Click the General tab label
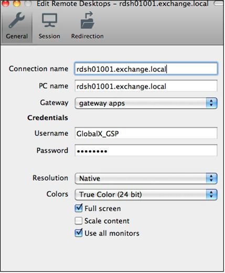 tap(17, 36)
